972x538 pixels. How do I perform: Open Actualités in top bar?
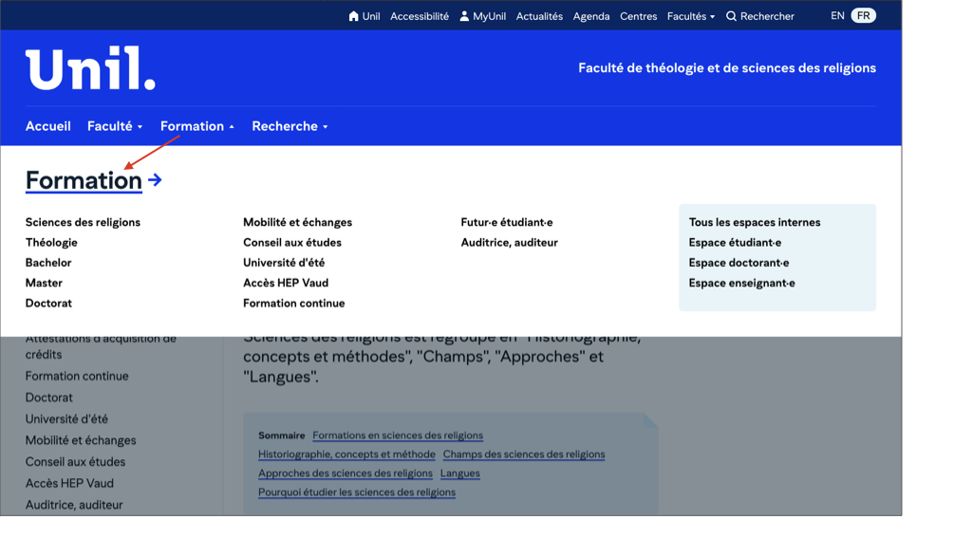[539, 16]
